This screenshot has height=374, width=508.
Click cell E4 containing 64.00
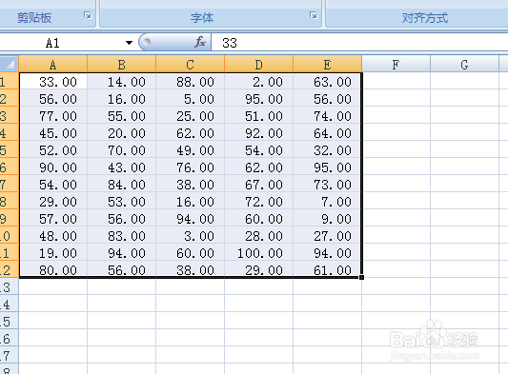pyautogui.click(x=328, y=132)
